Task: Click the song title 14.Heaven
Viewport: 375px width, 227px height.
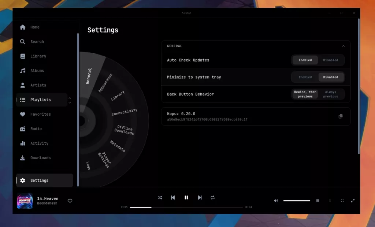Action: (x=48, y=198)
